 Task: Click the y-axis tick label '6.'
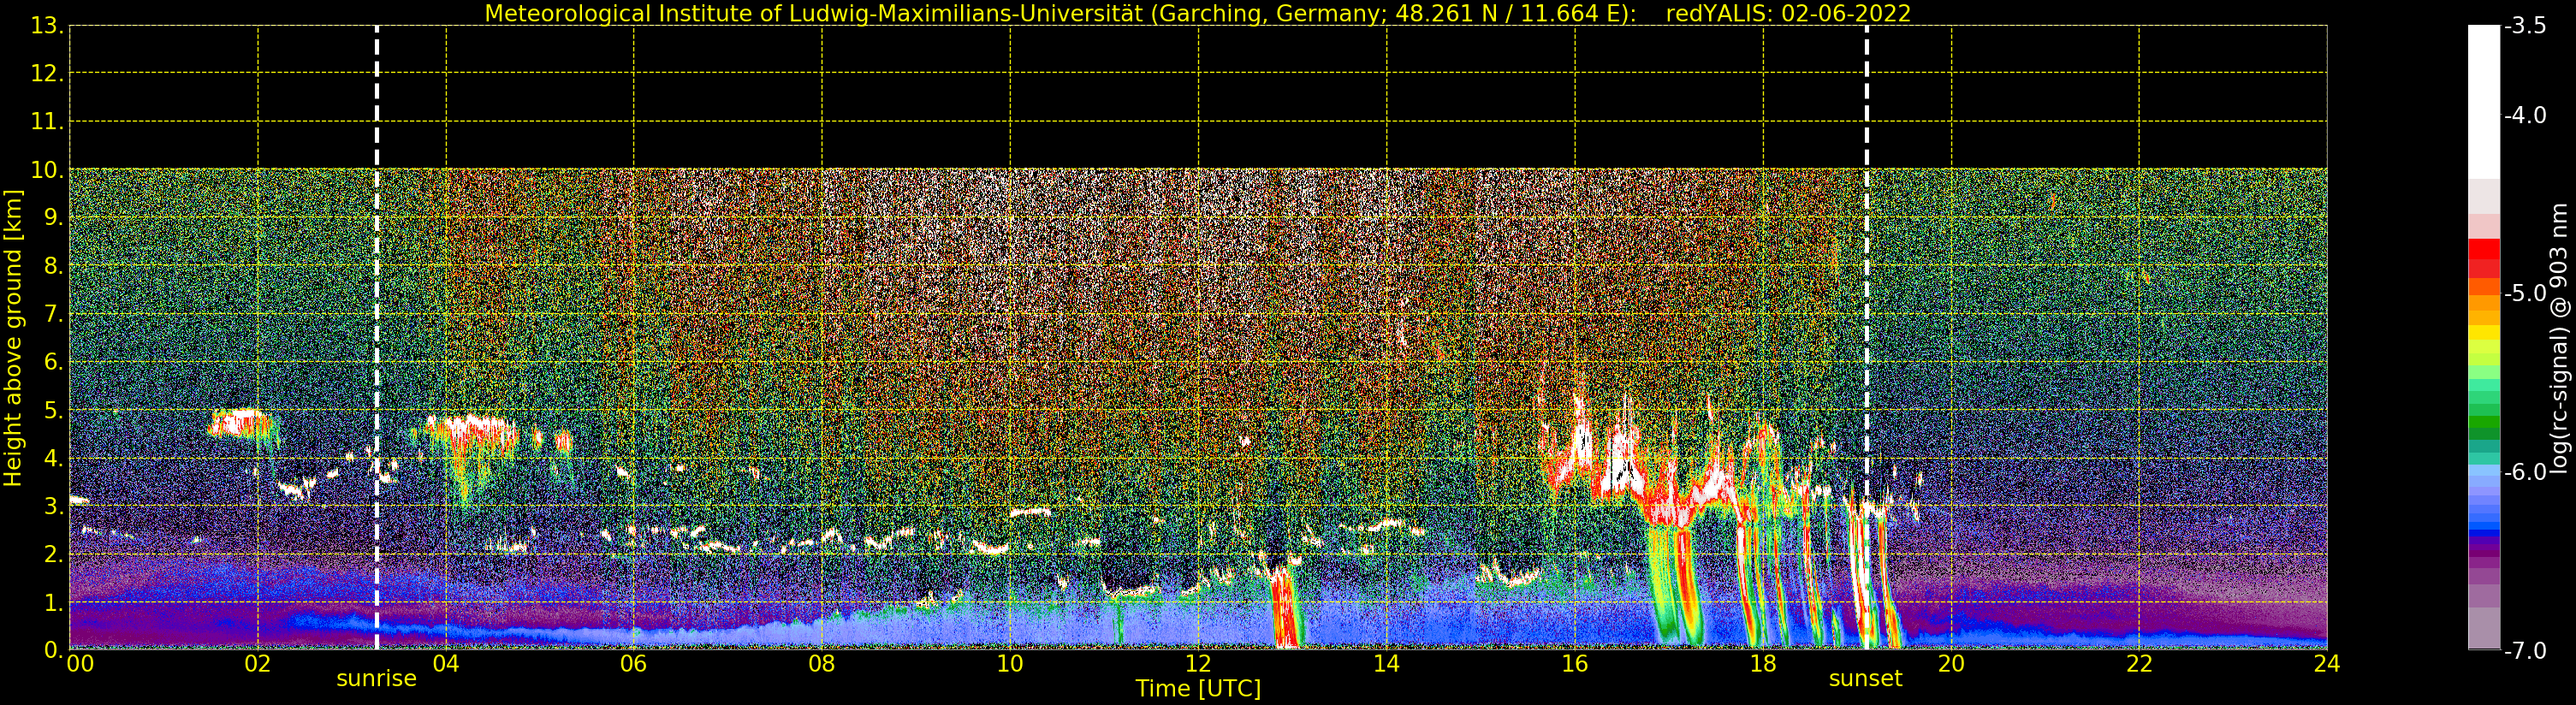(54, 362)
